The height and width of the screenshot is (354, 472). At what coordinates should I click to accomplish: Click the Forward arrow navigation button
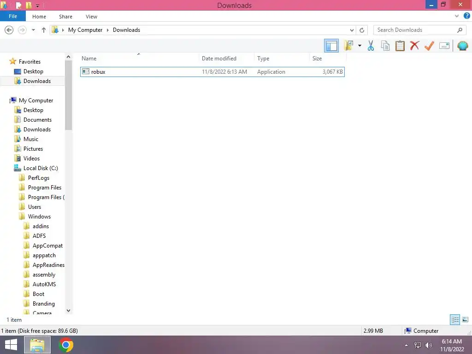click(x=22, y=30)
